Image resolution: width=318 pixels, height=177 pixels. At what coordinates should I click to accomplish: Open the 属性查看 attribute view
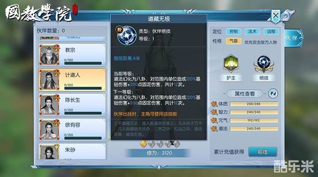pyautogui.click(x=245, y=94)
